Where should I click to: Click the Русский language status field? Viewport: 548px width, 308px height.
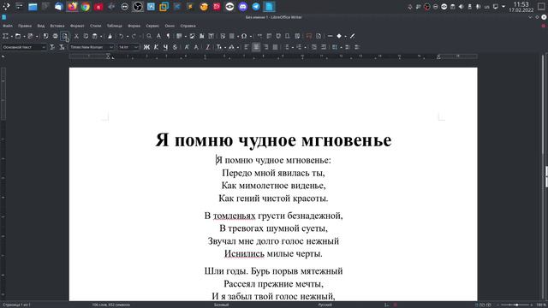tap(325, 305)
